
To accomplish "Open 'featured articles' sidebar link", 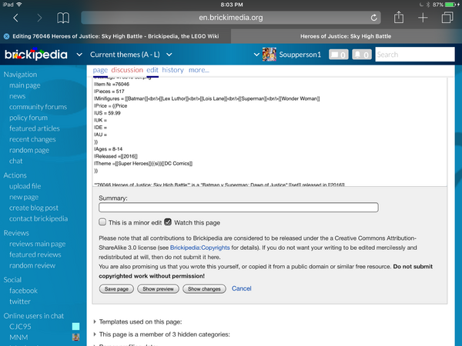I will coord(35,128).
